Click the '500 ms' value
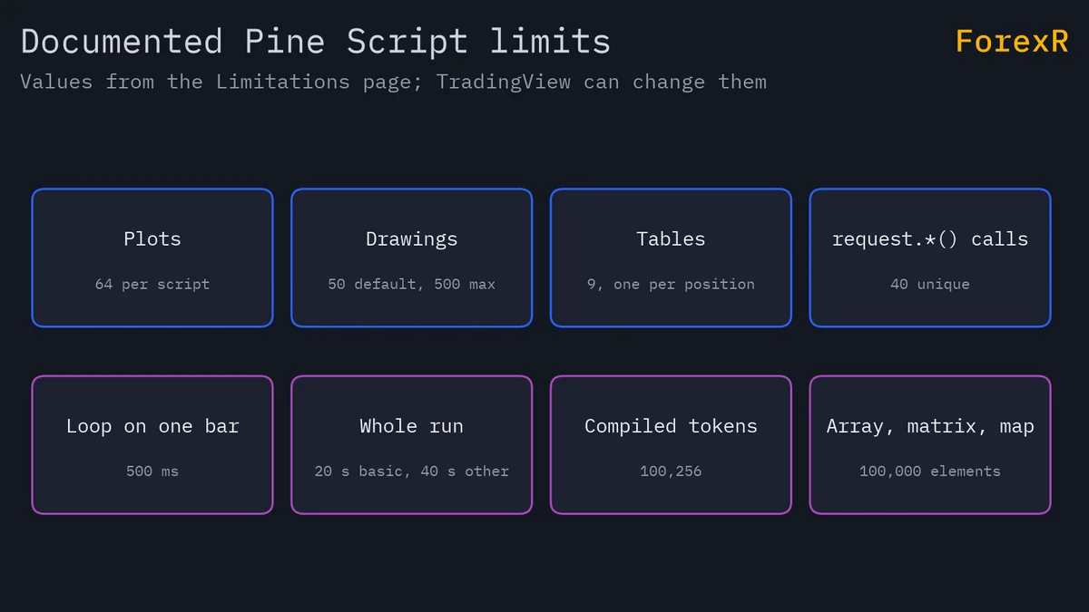The height and width of the screenshot is (612, 1089). click(152, 471)
